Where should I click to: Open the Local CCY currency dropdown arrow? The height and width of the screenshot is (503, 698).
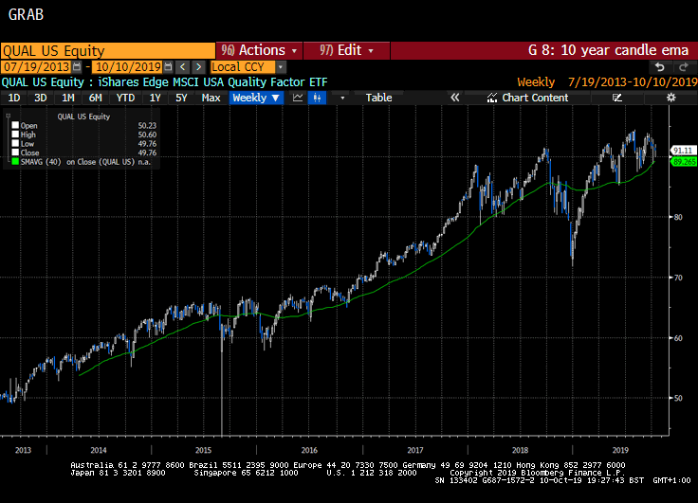click(281, 67)
